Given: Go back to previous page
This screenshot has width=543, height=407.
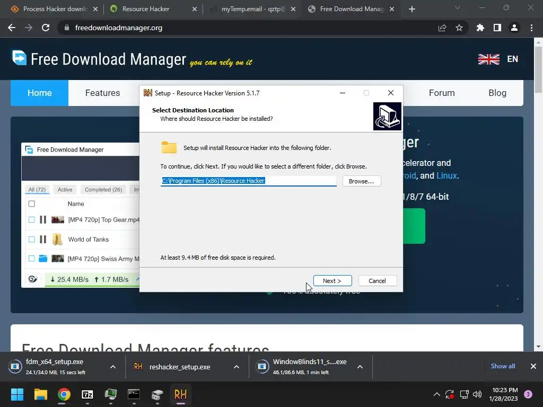Looking at the screenshot, I should (12, 28).
